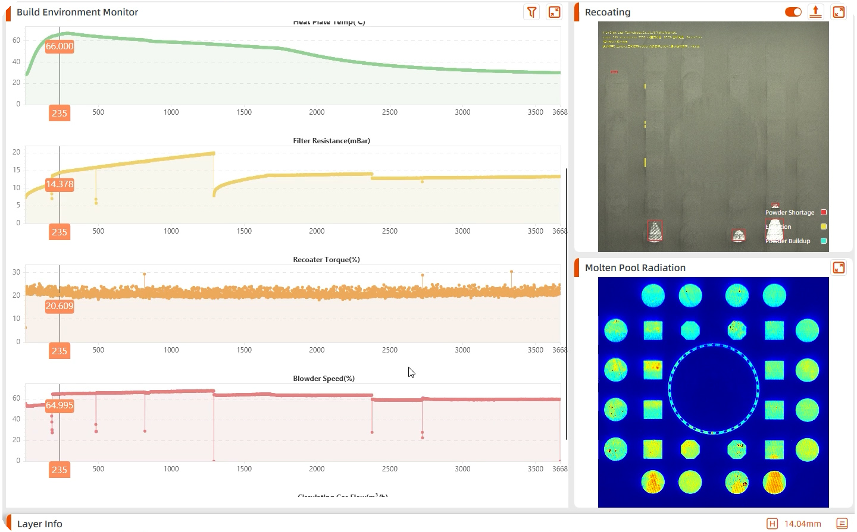Toggle the yellow legend box below Powder Shortage
Screen dimensions: 857x532
pyautogui.click(x=824, y=226)
